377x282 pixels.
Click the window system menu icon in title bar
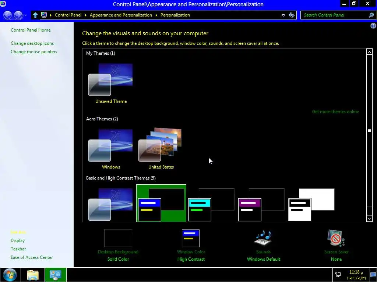[x=3, y=4]
